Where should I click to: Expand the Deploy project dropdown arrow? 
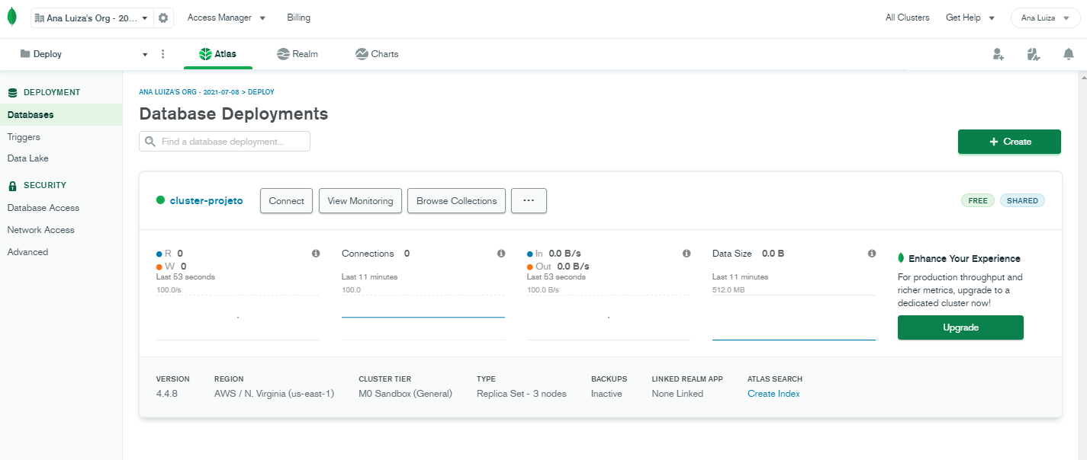point(145,55)
